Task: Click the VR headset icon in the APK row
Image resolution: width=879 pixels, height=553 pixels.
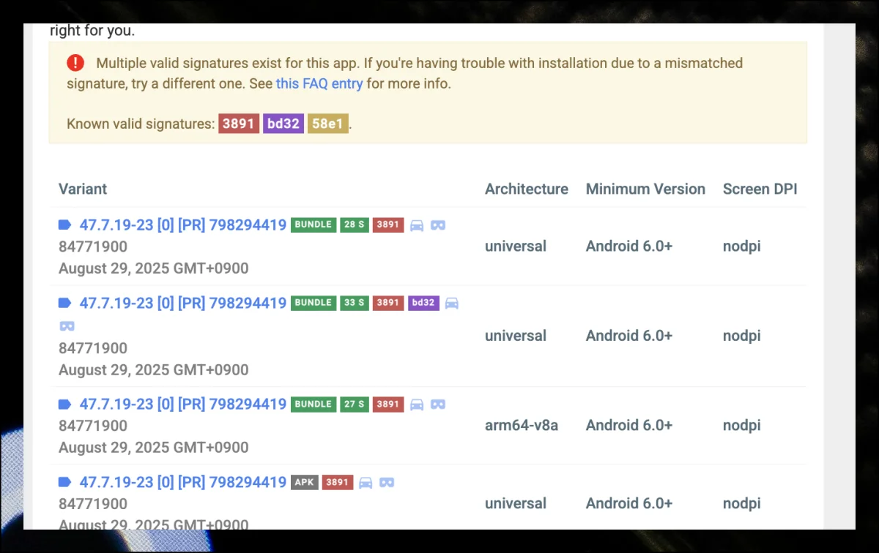Action: [387, 483]
